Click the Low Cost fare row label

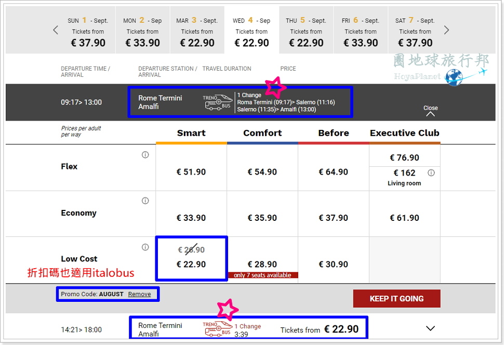pyautogui.click(x=79, y=259)
